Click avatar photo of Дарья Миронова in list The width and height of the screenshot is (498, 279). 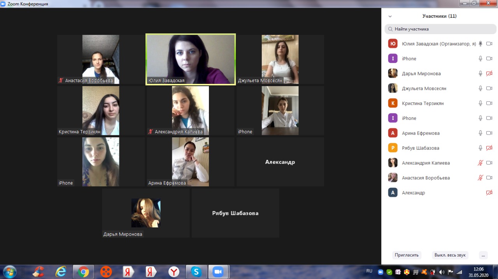(x=393, y=73)
